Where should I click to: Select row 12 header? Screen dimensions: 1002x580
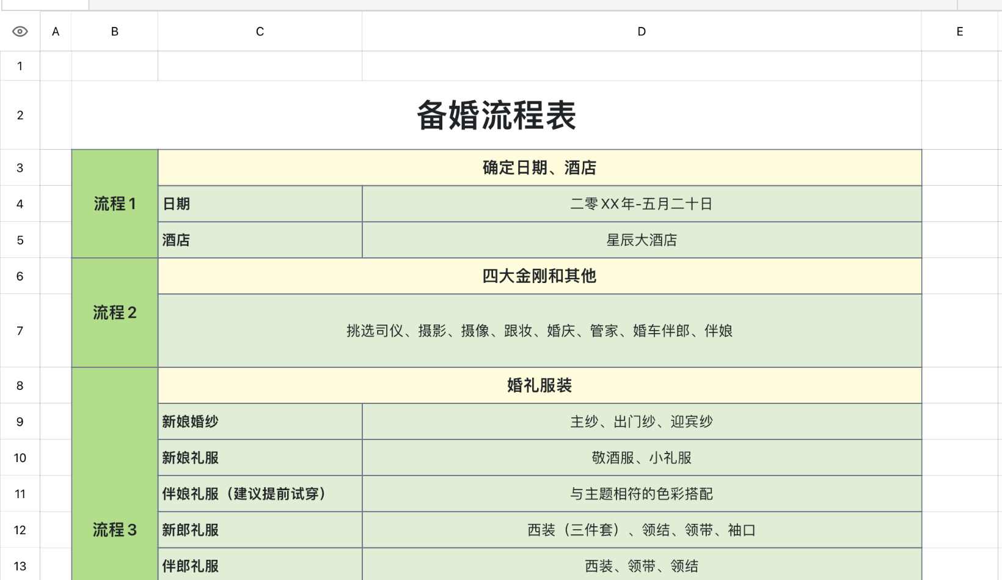(20, 529)
